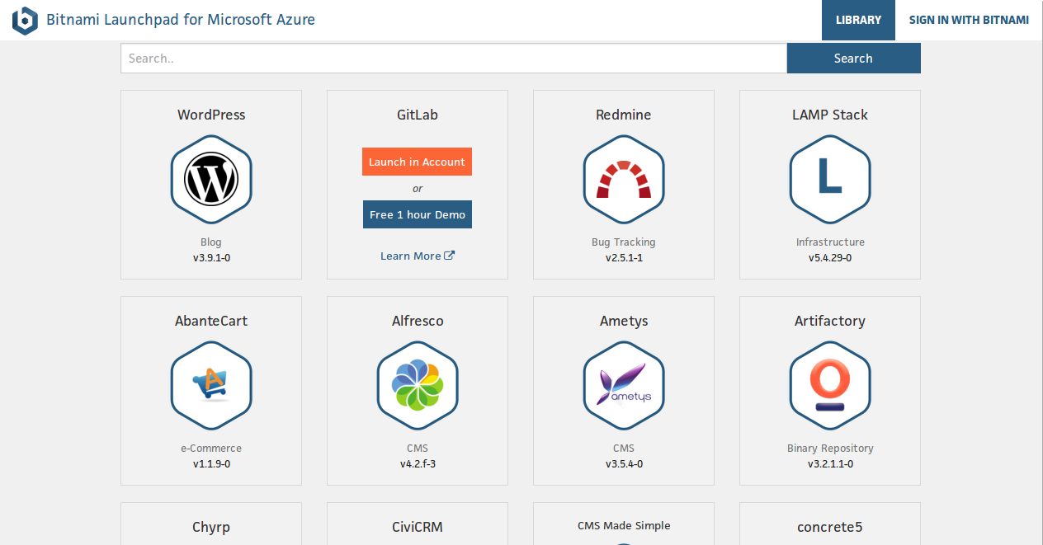Image resolution: width=1043 pixels, height=545 pixels.
Task: Click the WordPress card title
Action: [x=211, y=115]
